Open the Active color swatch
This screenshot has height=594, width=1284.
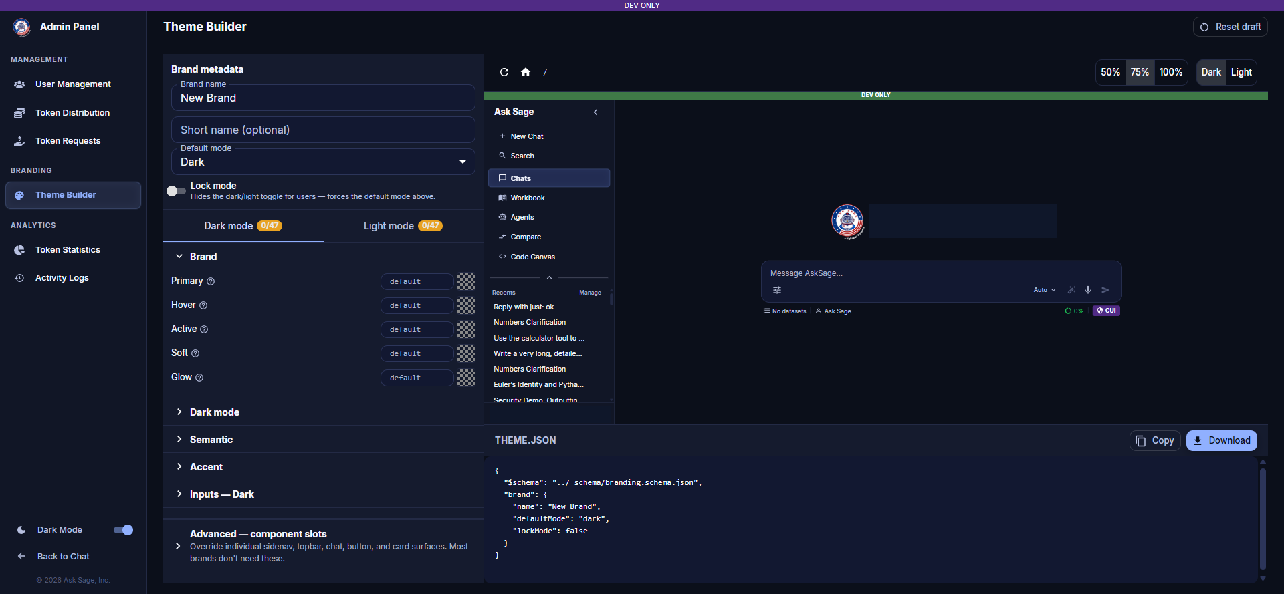tap(466, 329)
